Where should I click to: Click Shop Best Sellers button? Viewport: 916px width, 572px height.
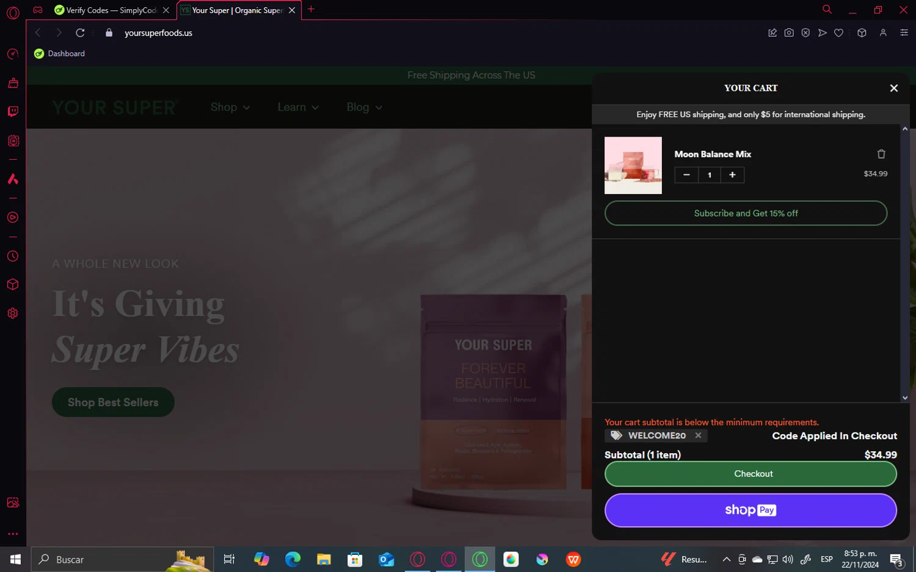point(113,402)
